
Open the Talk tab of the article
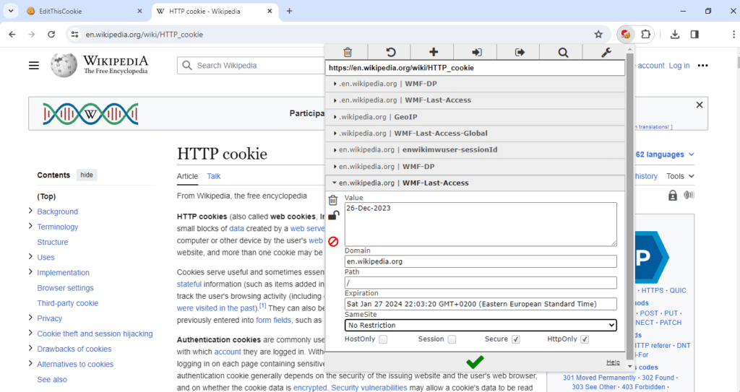pos(213,176)
